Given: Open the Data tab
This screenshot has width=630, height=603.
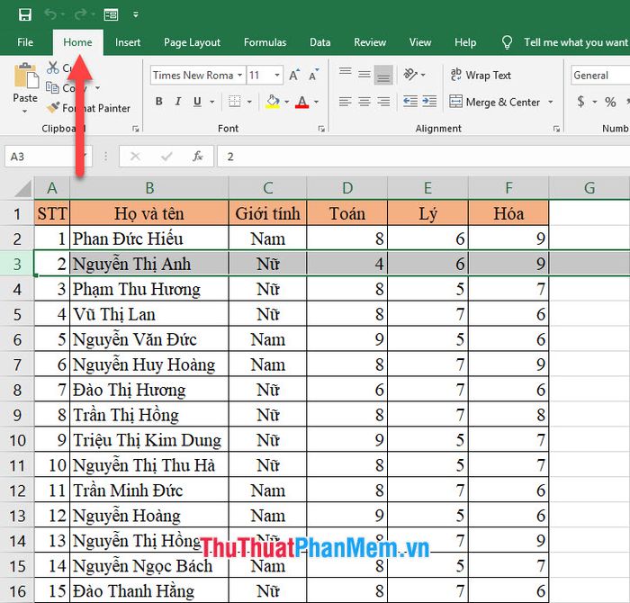Looking at the screenshot, I should [319, 42].
